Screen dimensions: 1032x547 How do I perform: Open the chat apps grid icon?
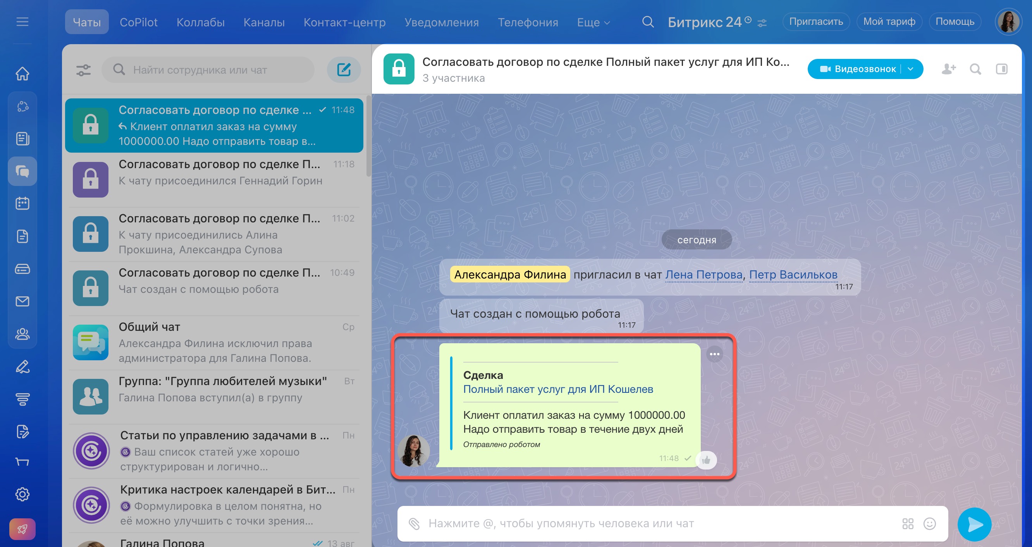coord(907,523)
